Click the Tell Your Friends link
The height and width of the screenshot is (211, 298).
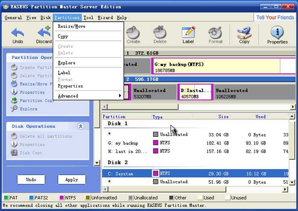(275, 17)
